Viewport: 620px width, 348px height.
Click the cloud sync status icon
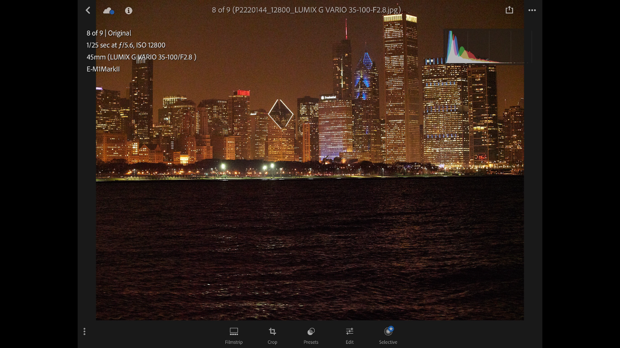108,11
